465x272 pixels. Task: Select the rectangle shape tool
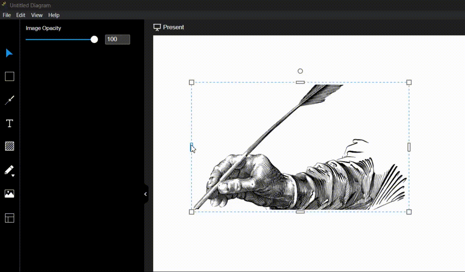click(x=9, y=76)
